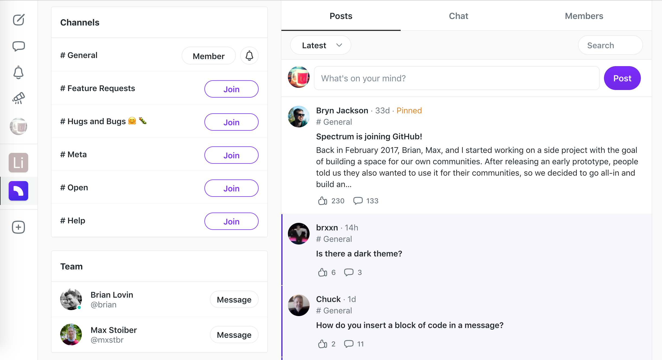Like Bryn Jackson's pinned post
The height and width of the screenshot is (360, 662).
(323, 201)
